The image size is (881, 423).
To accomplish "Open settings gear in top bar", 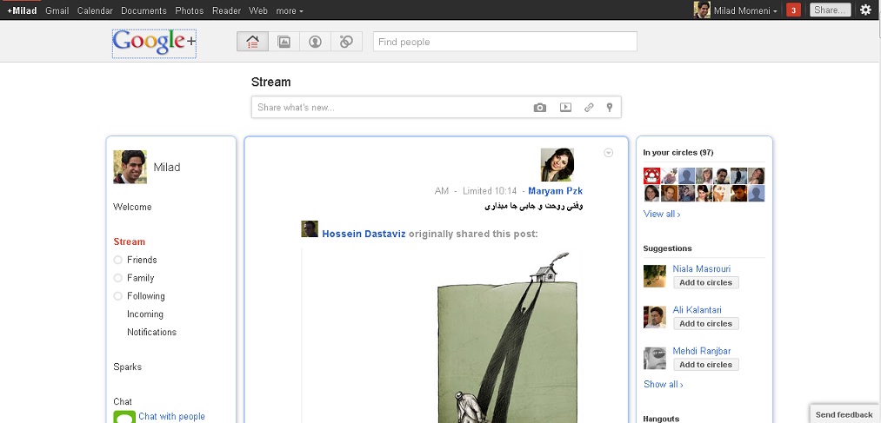I will click(x=866, y=10).
